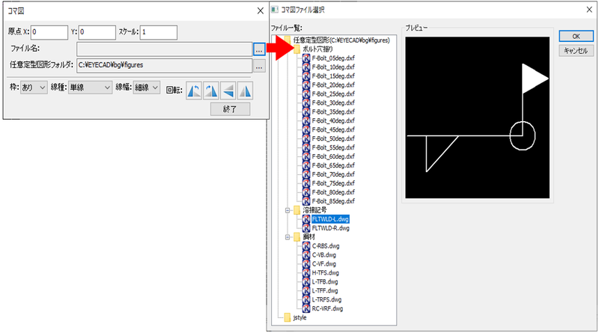
Task: Click rotate counterclockwise icon in 回転 group
Action: 193,89
